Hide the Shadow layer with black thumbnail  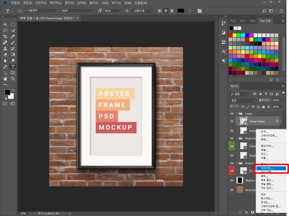(232, 180)
